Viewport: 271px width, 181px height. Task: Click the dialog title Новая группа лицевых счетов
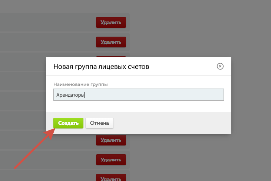click(x=101, y=67)
